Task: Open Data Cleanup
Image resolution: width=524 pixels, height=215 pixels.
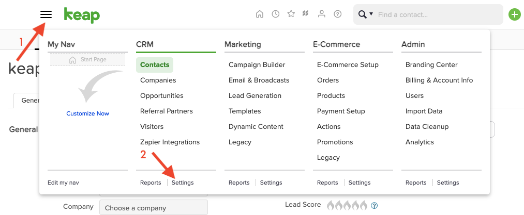Action: click(x=427, y=127)
